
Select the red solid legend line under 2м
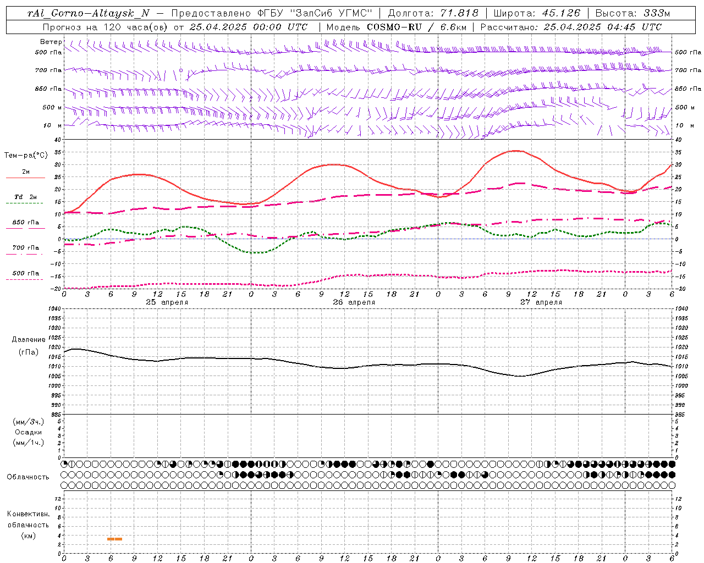point(25,178)
